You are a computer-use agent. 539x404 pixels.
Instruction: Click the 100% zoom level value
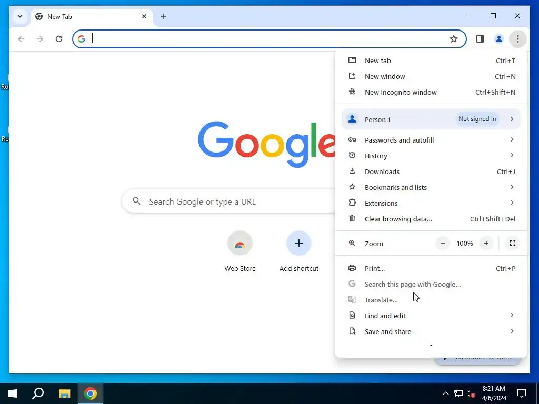(465, 243)
